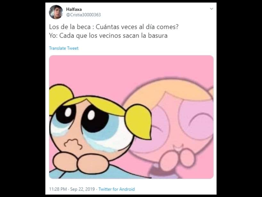The width and height of the screenshot is (262, 197).
Task: Expand the tweet options chevron
Action: coord(211,9)
